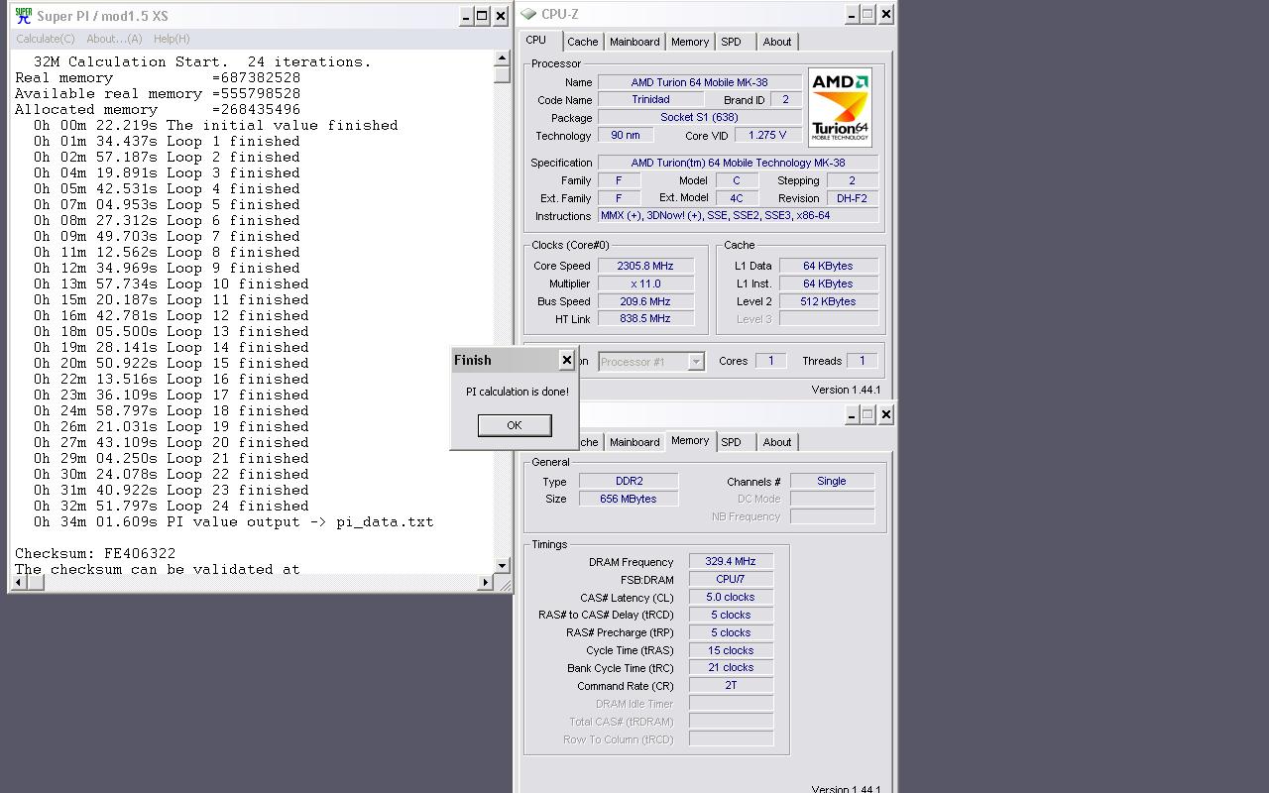Click the Threads count field
Viewport: 1269px width, 793px height.
coord(862,361)
